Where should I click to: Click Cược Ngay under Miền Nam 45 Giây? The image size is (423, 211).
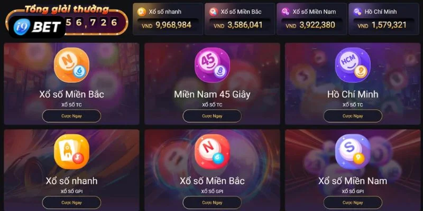click(x=212, y=116)
